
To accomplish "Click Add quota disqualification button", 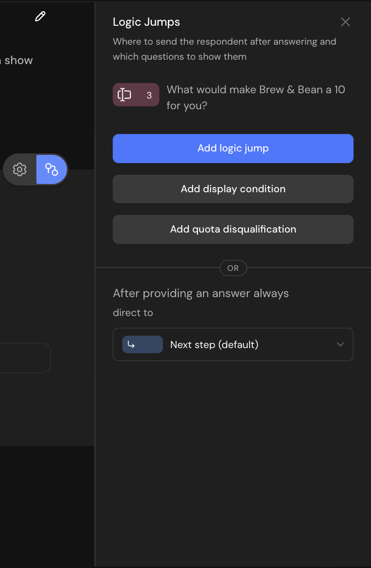I will click(x=233, y=229).
